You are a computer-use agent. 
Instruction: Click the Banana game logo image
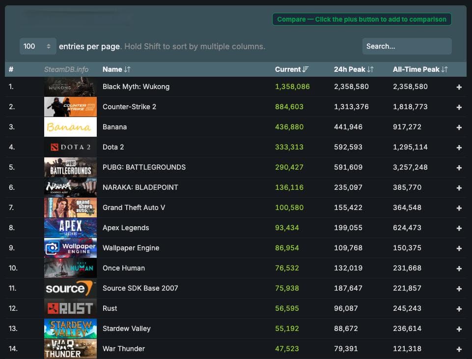(x=70, y=127)
